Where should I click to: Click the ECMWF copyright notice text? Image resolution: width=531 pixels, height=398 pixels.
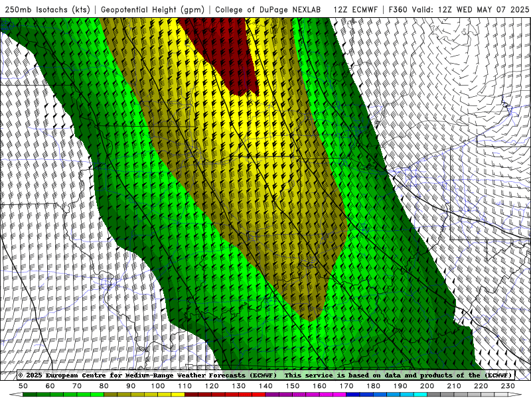point(266,375)
